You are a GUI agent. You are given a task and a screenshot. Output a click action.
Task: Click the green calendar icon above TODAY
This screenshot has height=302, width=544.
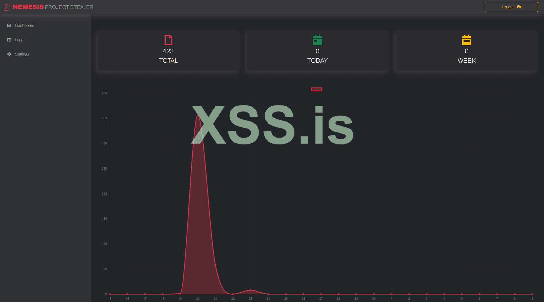317,40
